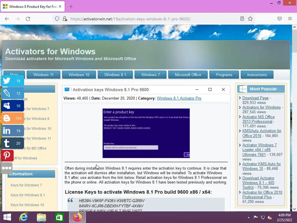
Task: Open the tracking protection shield icon
Action: [57, 19]
